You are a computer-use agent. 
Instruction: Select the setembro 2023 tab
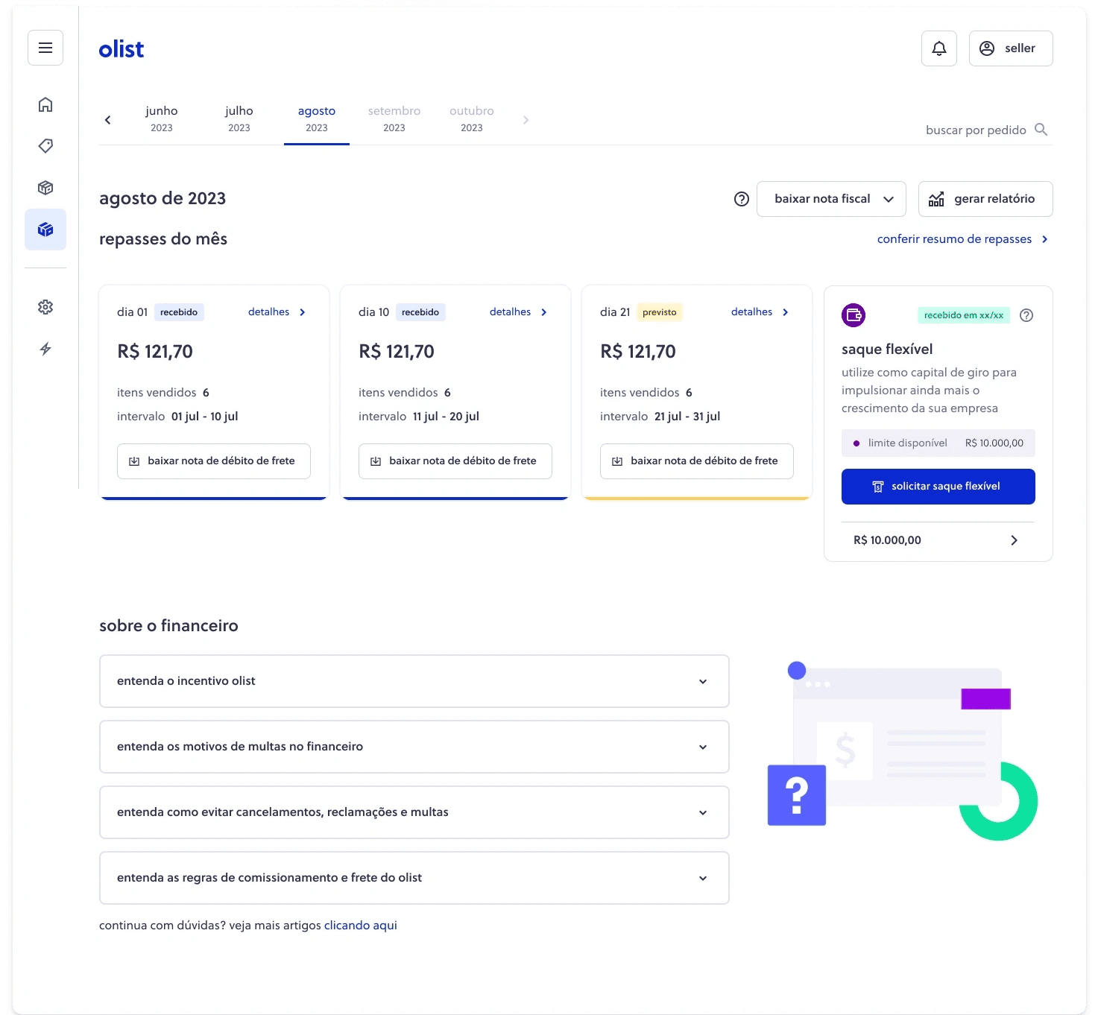pos(394,119)
